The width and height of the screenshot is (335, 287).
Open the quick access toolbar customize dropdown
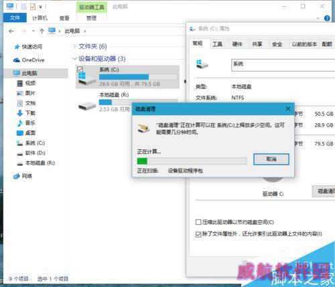pyautogui.click(x=40, y=7)
